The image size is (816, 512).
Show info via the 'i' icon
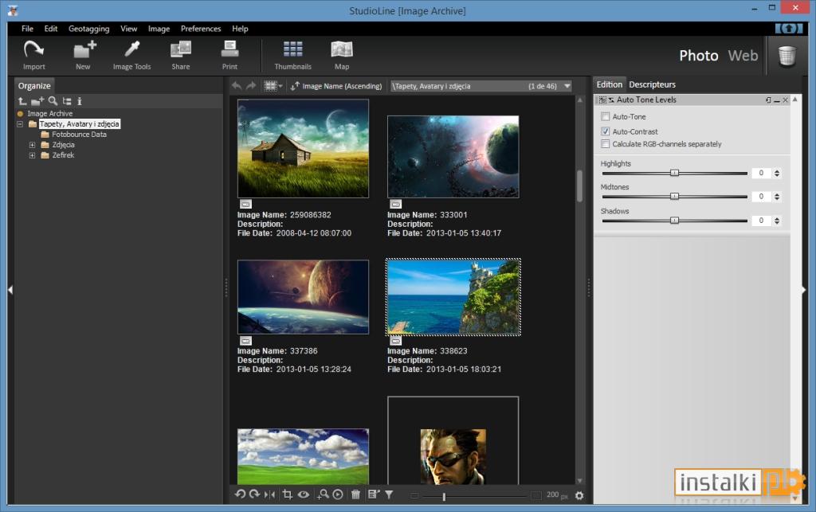(80, 101)
